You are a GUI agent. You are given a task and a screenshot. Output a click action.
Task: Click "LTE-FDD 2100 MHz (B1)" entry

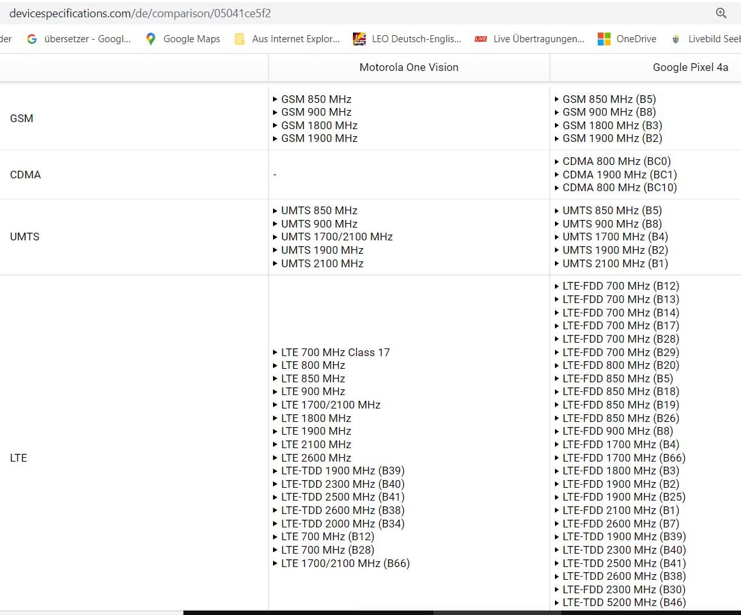pos(621,510)
